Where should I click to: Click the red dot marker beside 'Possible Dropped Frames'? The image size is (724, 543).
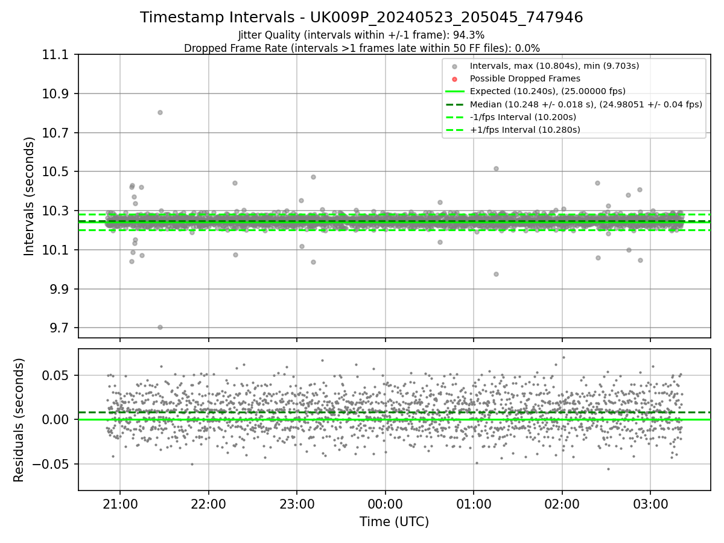(x=455, y=79)
